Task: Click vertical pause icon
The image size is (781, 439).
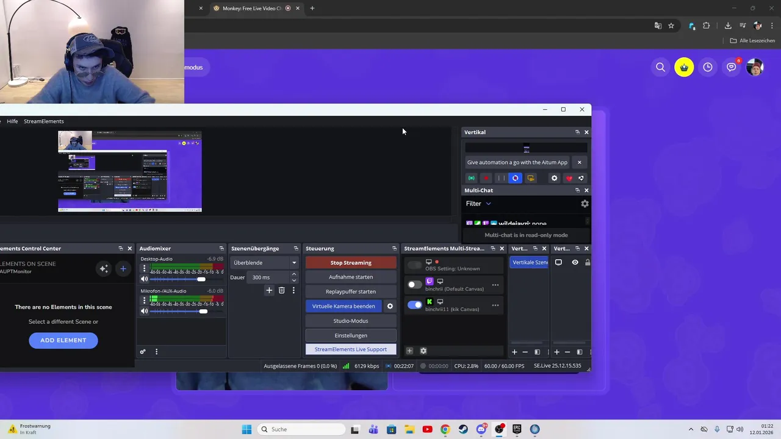Action: pyautogui.click(x=501, y=178)
